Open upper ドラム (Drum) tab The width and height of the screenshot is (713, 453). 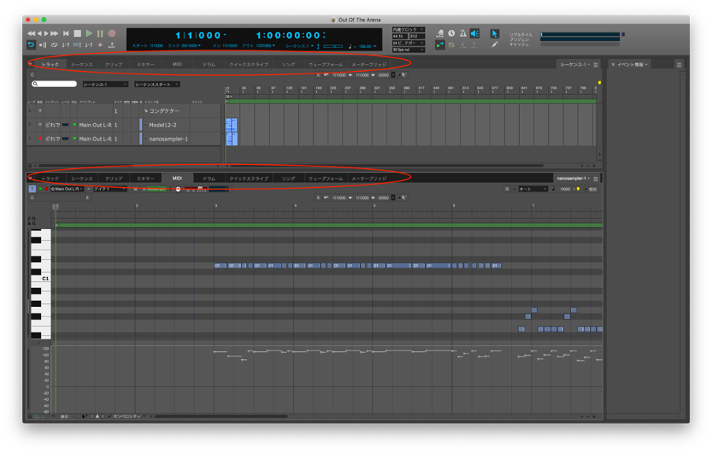pos(209,65)
